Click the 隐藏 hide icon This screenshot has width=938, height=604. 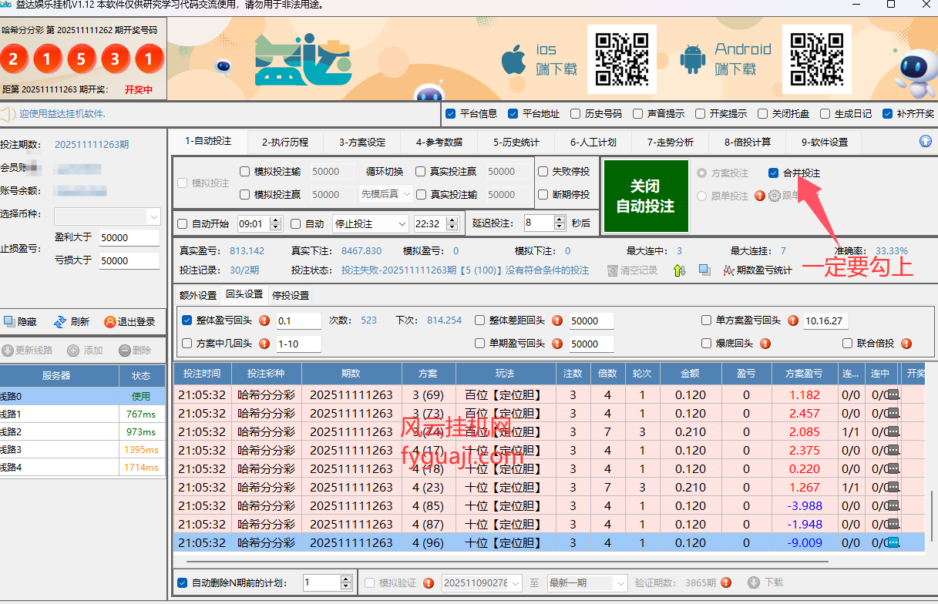[x=8, y=322]
